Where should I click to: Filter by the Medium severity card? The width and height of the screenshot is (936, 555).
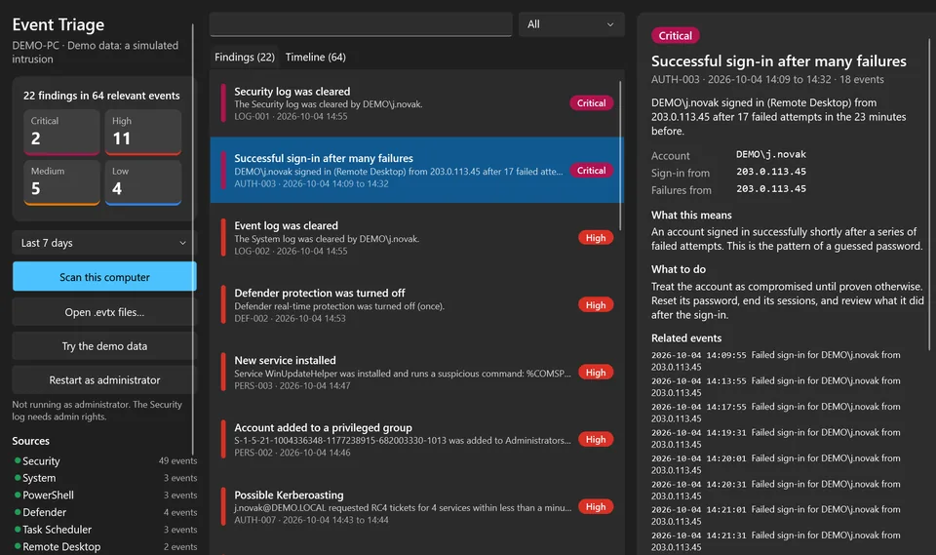click(61, 182)
